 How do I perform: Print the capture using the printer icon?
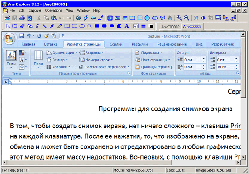(x=22, y=18)
